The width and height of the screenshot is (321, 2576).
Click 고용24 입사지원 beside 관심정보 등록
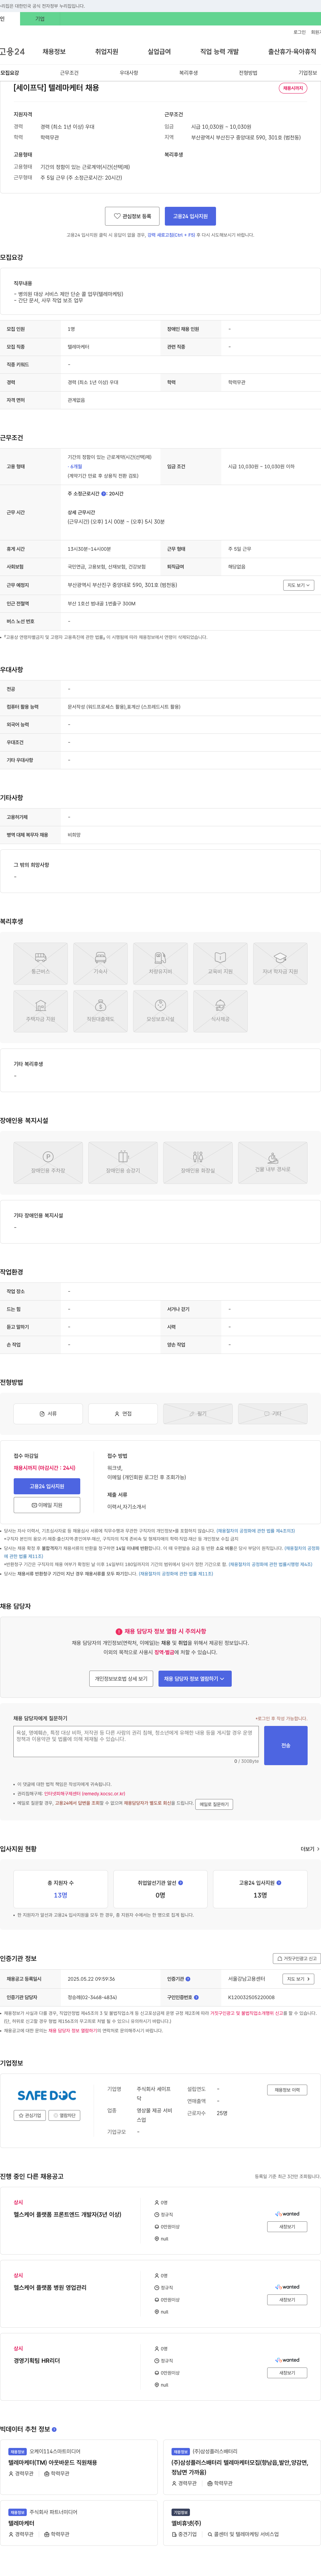(190, 216)
